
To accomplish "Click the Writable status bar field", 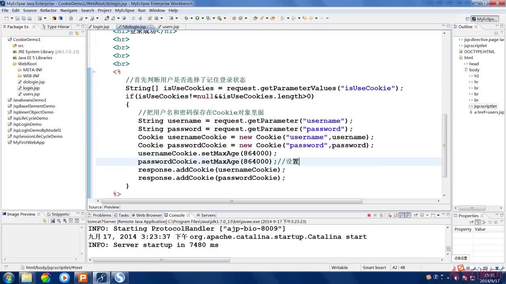I will click(340, 267).
